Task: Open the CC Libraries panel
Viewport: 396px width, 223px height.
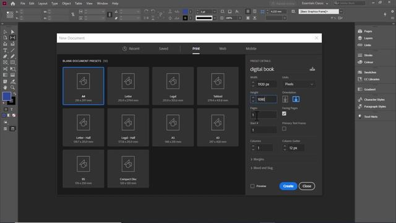Action: click(369, 79)
